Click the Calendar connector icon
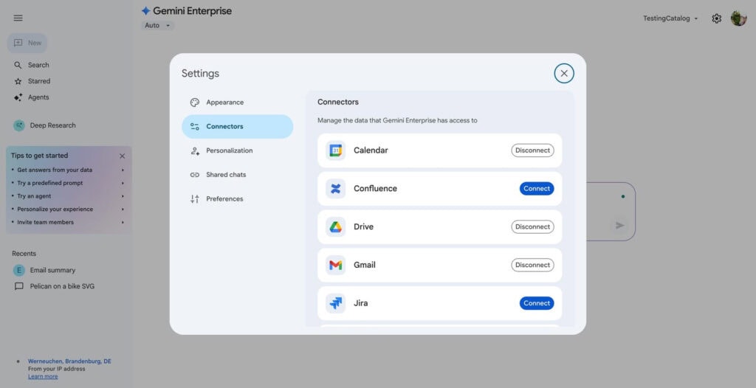756x388 pixels. pos(336,150)
